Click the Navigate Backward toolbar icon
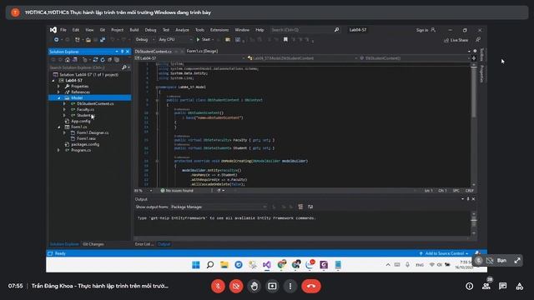The image size is (534, 300). 56,40
